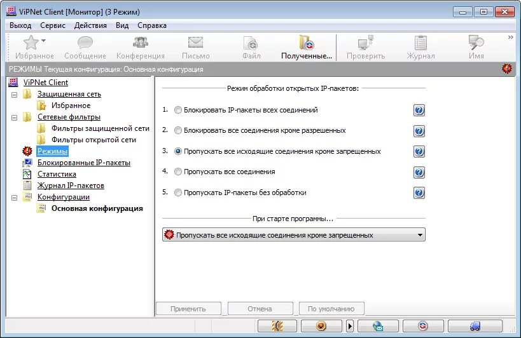Select Блокировать IP-пакеты всех соединений radio
Image resolution: width=521 pixels, height=338 pixels.
tap(178, 110)
